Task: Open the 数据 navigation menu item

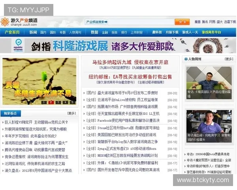Action: (x=94, y=32)
